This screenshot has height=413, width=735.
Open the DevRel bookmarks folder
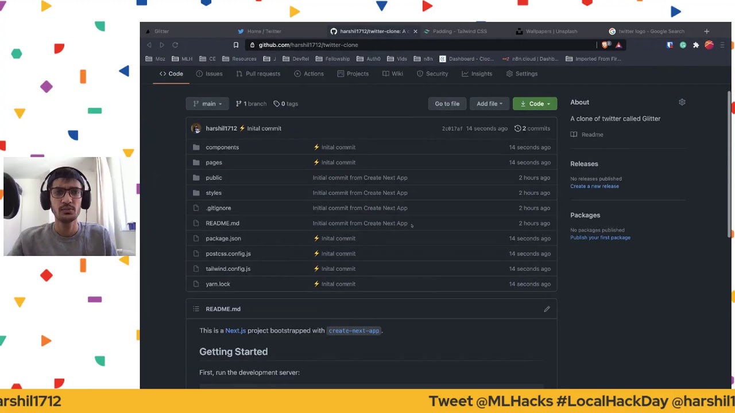coord(295,59)
